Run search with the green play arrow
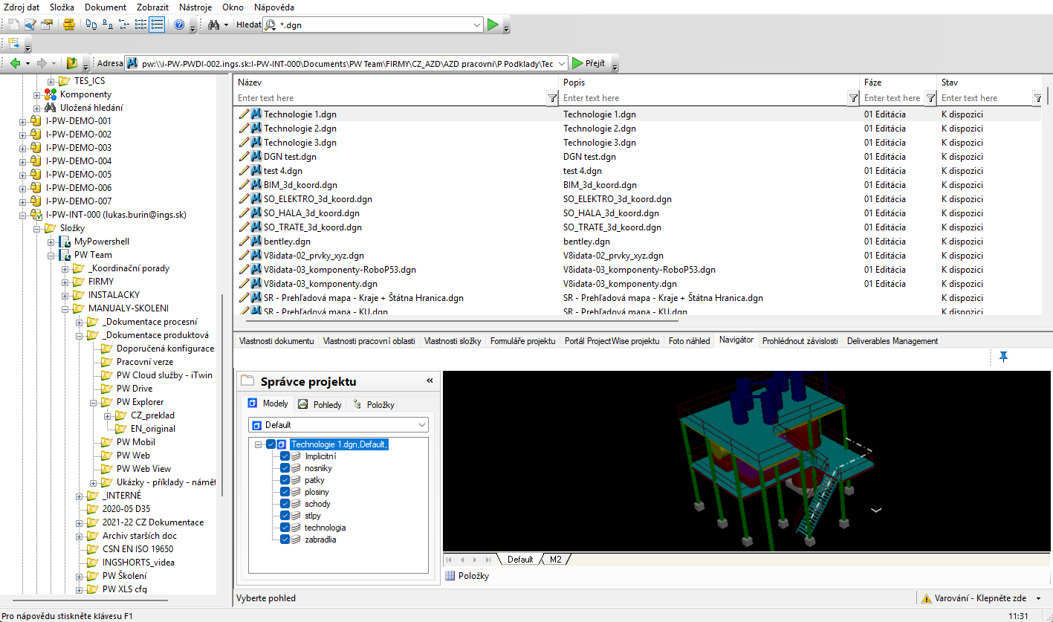This screenshot has width=1053, height=622. (492, 25)
